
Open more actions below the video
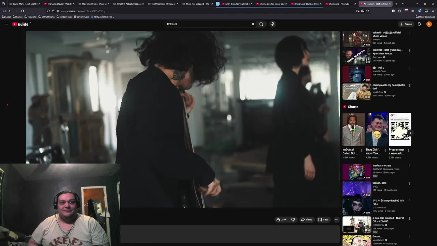(x=337, y=220)
